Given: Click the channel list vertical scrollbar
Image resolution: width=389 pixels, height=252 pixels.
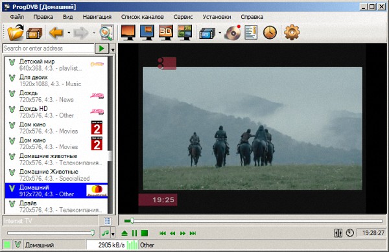Looking at the screenshot, I should point(110,135).
